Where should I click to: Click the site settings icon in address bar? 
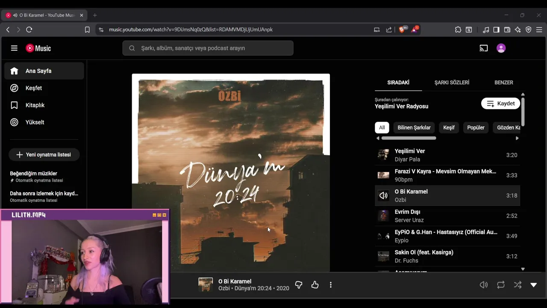pos(101,30)
